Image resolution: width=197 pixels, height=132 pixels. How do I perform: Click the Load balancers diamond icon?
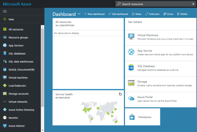pyautogui.click(x=5, y=85)
